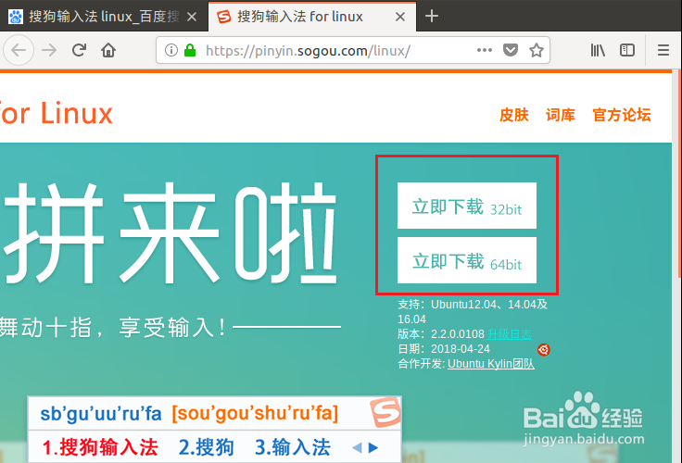
Task: Click the Sogou S logo in input preview
Action: coord(385,412)
